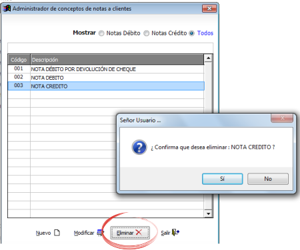Close the Señor Usuario dialog
This screenshot has width=300, height=250.
click(x=282, y=118)
